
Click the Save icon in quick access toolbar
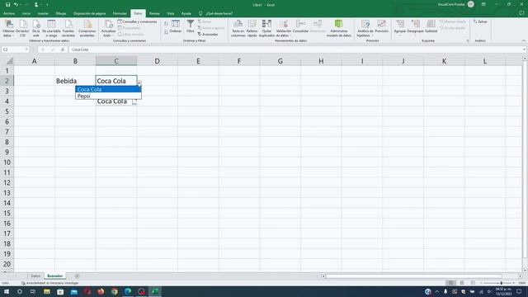pyautogui.click(x=7, y=5)
